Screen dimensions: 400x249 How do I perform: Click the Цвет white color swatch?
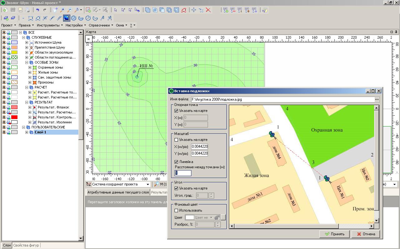[189, 218]
